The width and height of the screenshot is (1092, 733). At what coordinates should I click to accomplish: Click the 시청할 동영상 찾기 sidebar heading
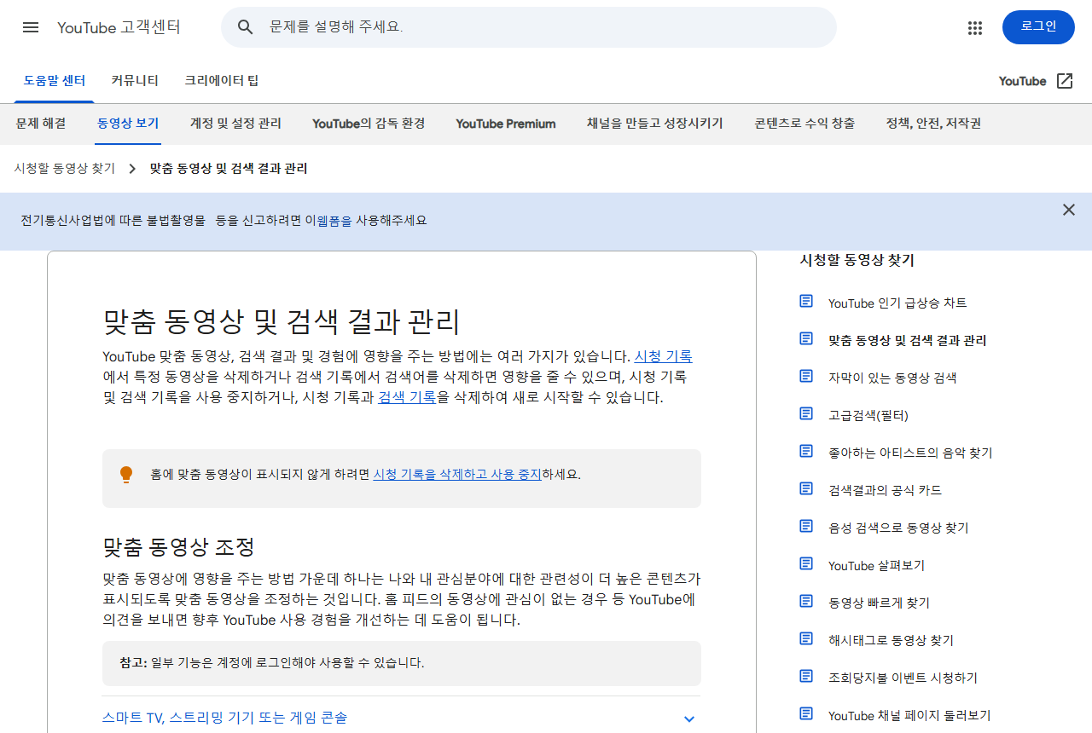(x=857, y=261)
